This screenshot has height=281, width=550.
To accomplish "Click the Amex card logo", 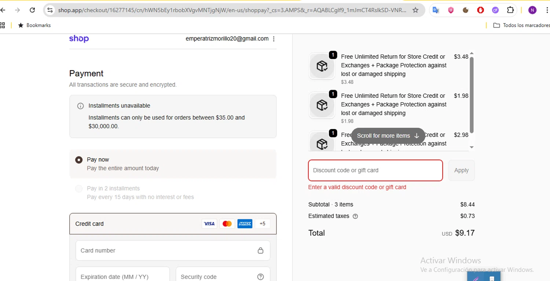I will point(245,223).
